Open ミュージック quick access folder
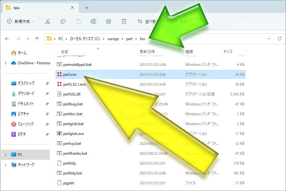 click(23, 124)
